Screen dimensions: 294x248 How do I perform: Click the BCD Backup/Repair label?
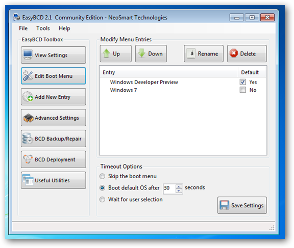pyautogui.click(x=58, y=139)
